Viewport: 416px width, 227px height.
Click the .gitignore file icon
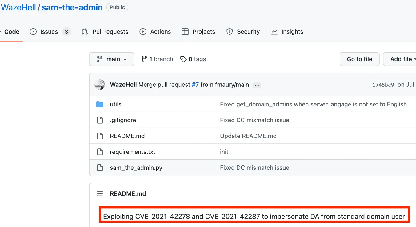coord(100,120)
